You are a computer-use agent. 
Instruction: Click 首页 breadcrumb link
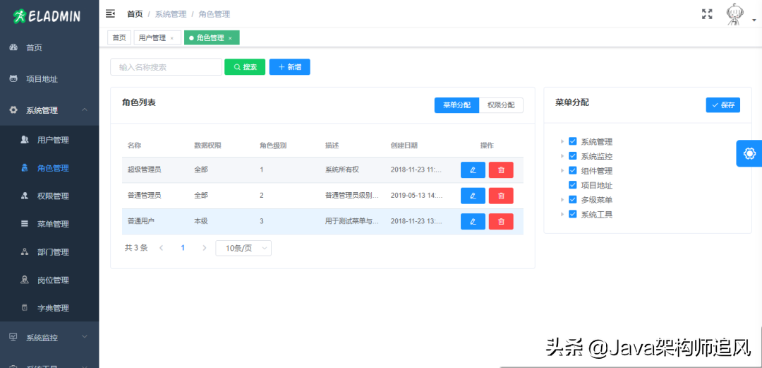point(135,14)
